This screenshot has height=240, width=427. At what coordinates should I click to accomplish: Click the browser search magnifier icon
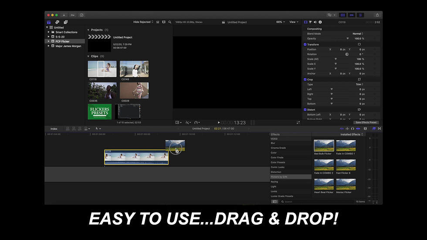click(169, 22)
